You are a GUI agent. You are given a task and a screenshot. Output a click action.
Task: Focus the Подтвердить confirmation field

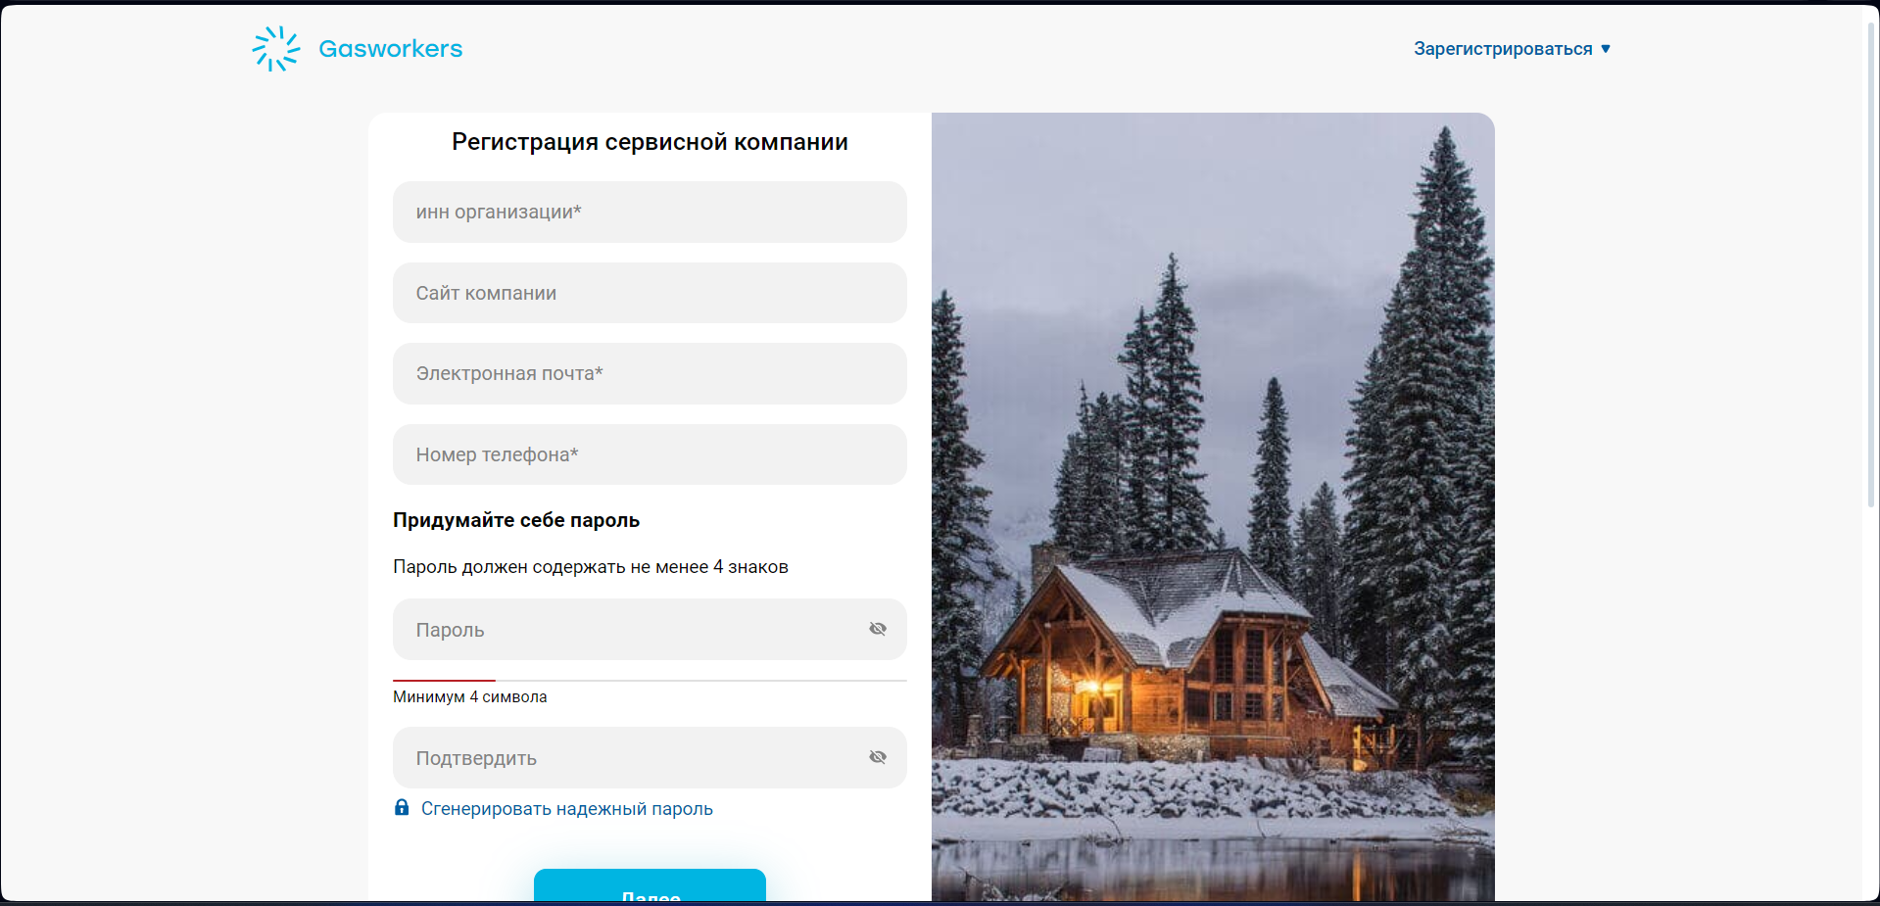650,757
